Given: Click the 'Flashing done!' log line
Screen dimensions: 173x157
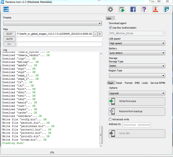Looking at the screenshot, I should [x=13, y=143].
